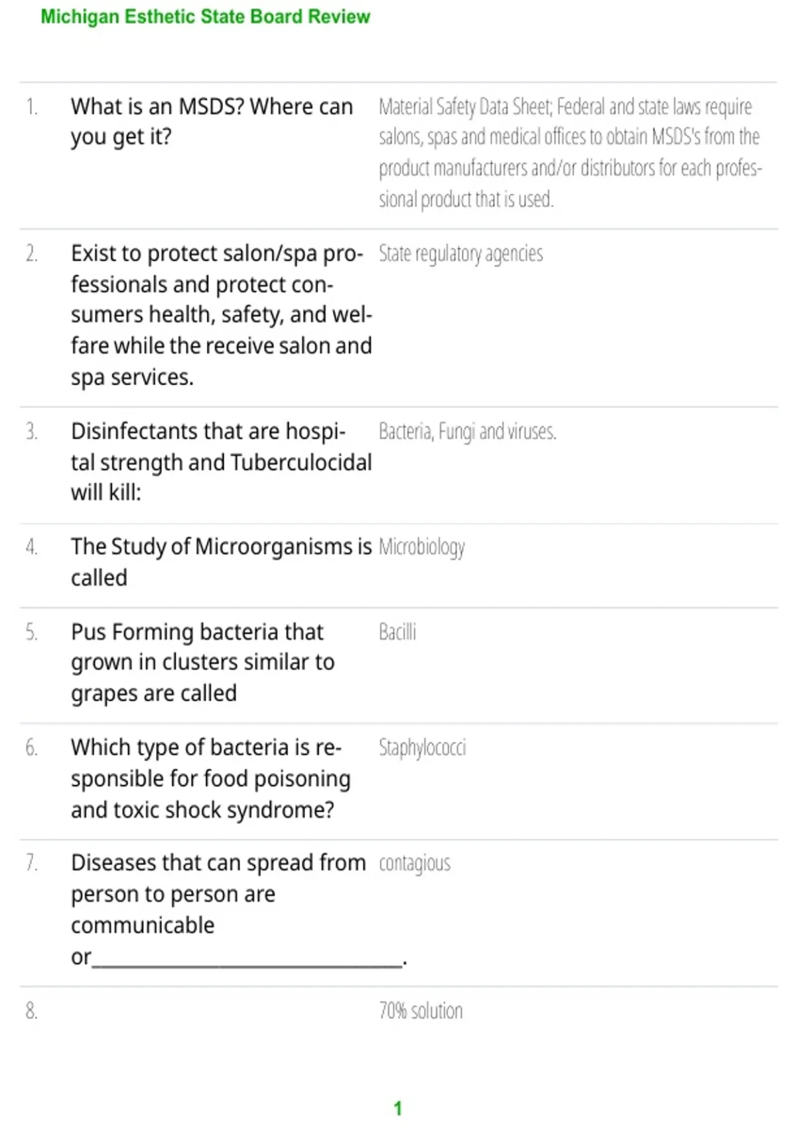Click the contagious answer text

tap(415, 863)
